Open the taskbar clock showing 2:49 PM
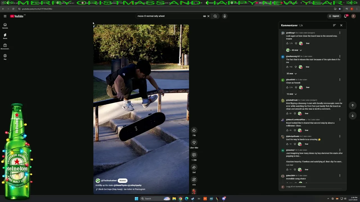 point(353,199)
